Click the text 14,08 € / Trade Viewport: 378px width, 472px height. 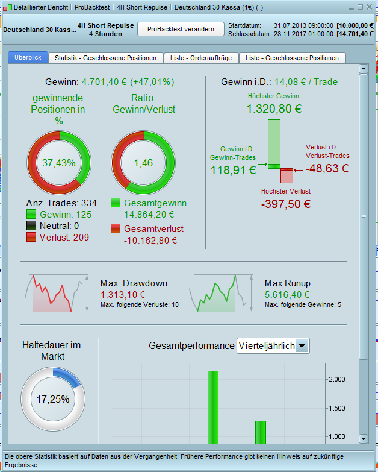[x=306, y=82]
